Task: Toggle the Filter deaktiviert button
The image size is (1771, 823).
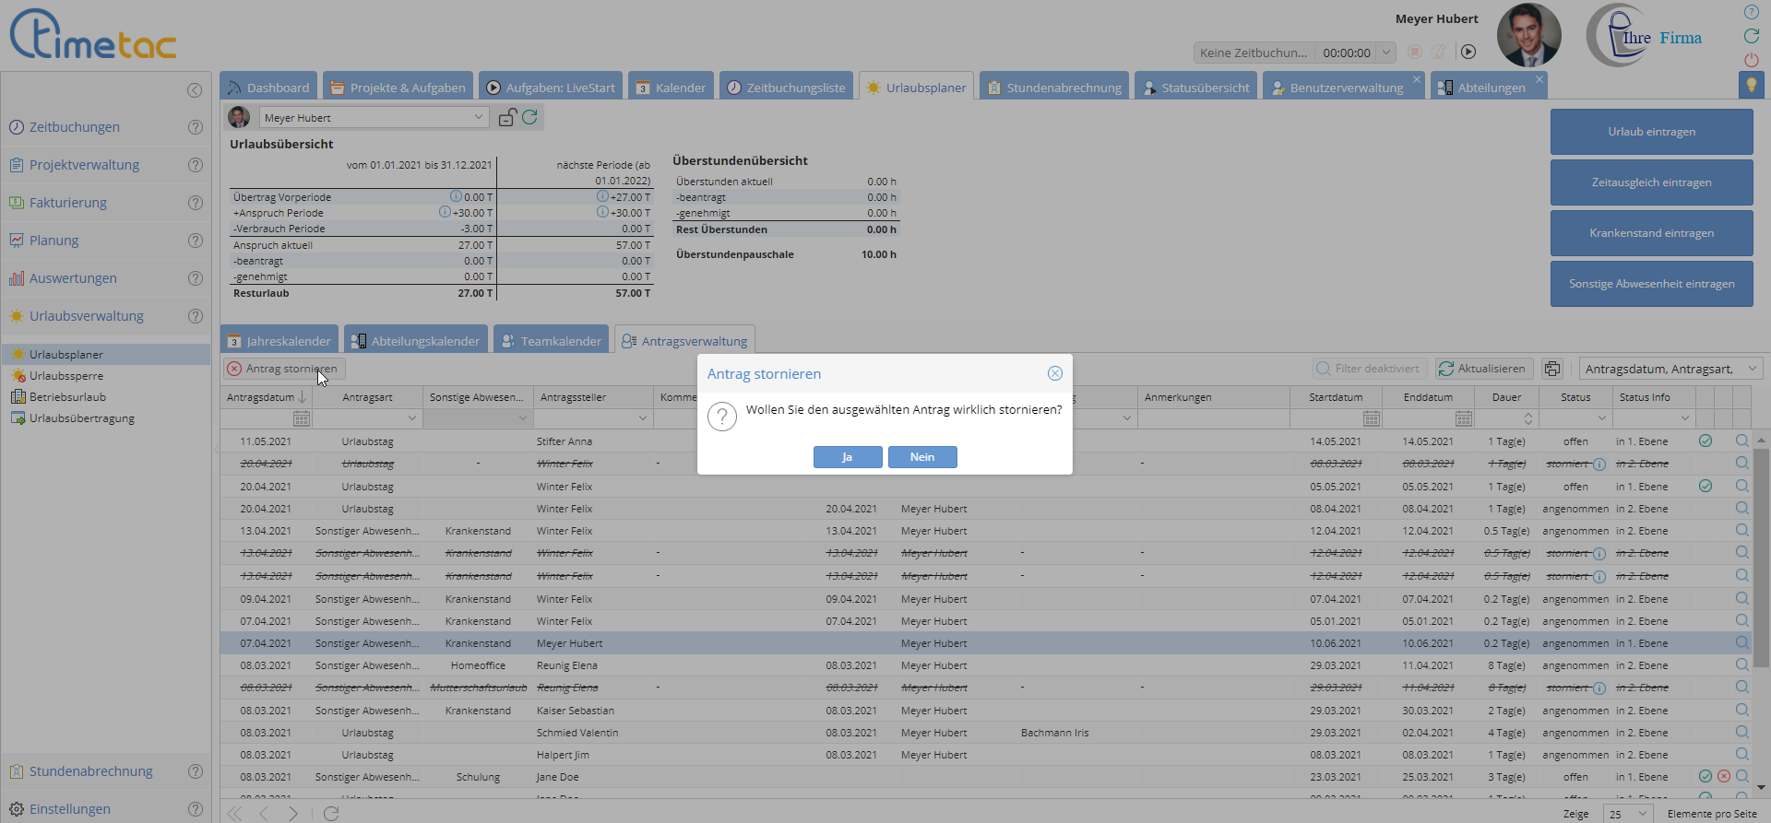Action: (x=1369, y=369)
